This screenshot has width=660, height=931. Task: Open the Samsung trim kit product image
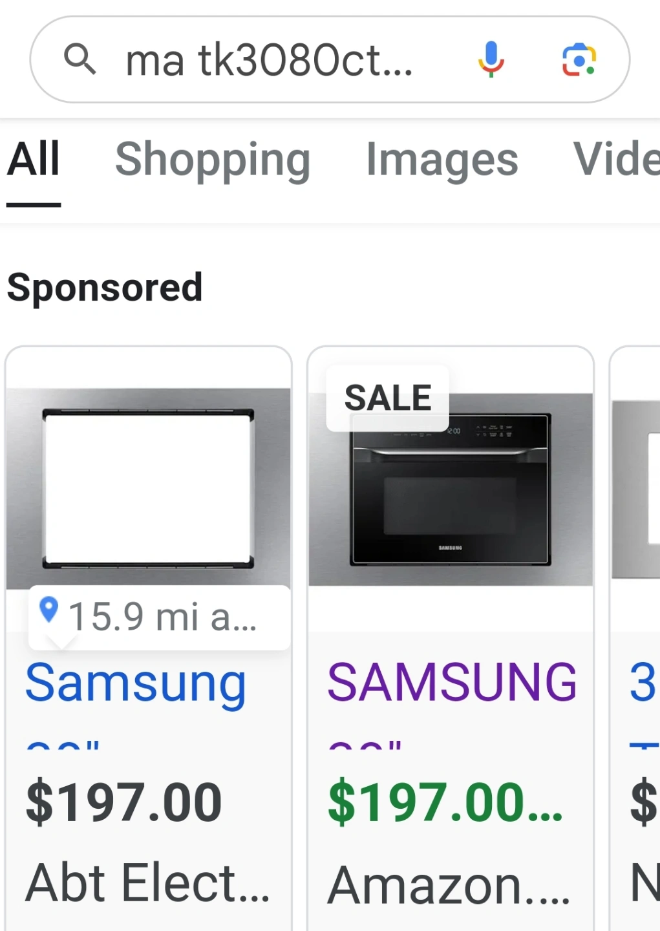coord(148,489)
